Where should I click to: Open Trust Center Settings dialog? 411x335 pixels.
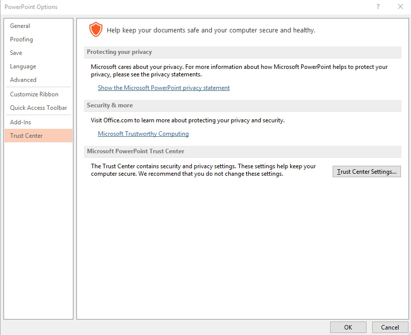367,172
